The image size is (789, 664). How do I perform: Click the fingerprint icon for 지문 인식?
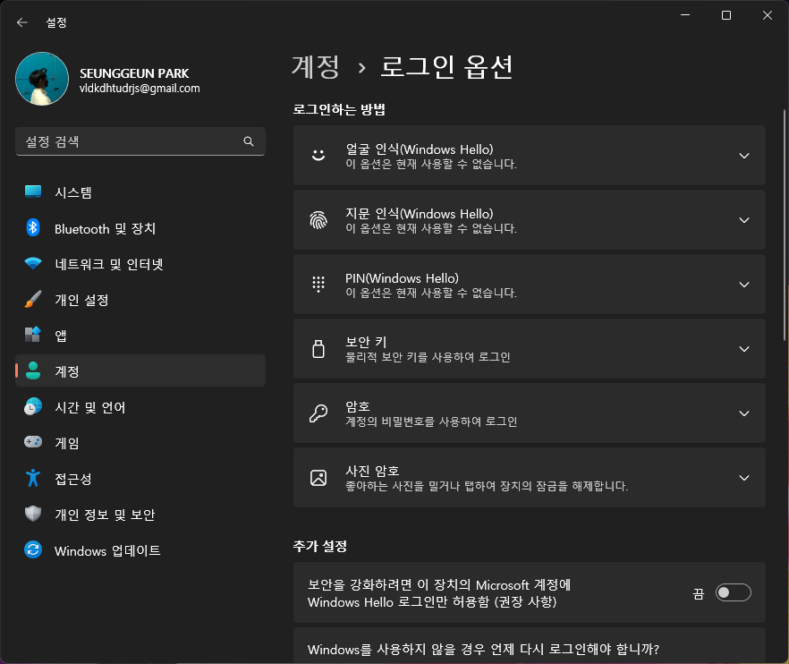pyautogui.click(x=318, y=220)
